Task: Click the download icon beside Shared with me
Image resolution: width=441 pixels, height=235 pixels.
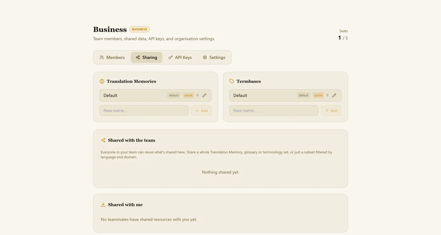Action: click(103, 205)
